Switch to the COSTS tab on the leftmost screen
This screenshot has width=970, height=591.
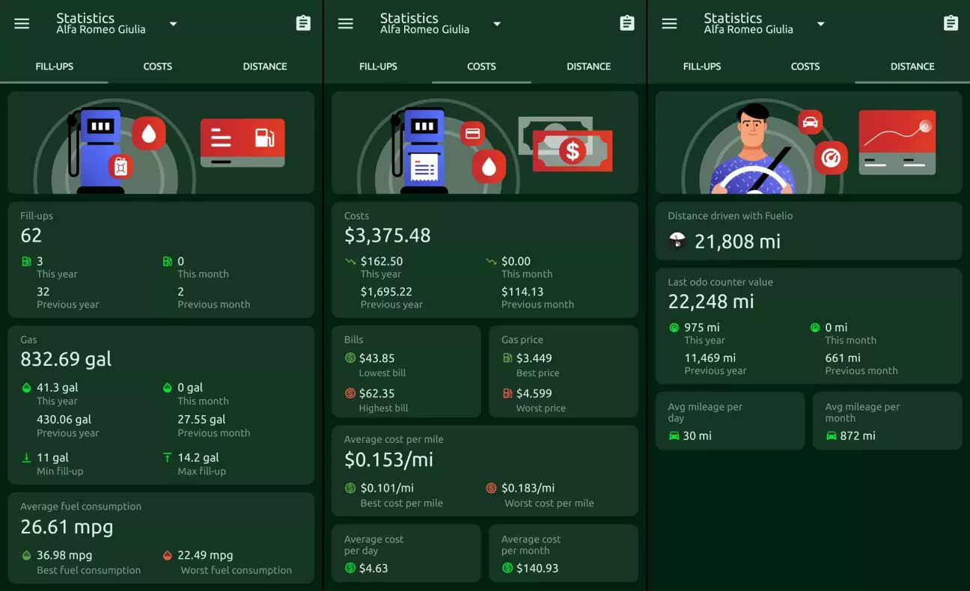point(157,67)
